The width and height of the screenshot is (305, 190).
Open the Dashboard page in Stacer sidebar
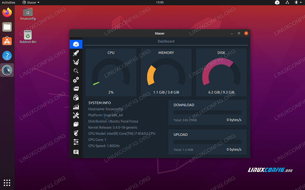point(76,44)
